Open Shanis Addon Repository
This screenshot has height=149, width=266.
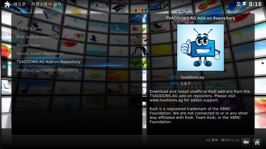click(77, 53)
